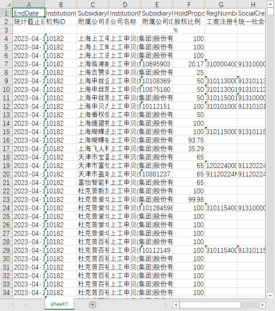Open the sheet1 tab
Screen dimensions: 275x311
[x=59, y=304]
